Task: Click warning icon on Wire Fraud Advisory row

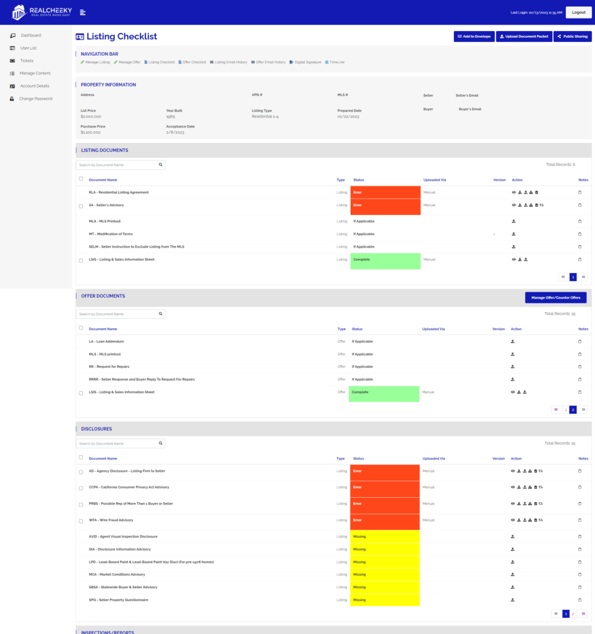Action: pyautogui.click(x=531, y=520)
